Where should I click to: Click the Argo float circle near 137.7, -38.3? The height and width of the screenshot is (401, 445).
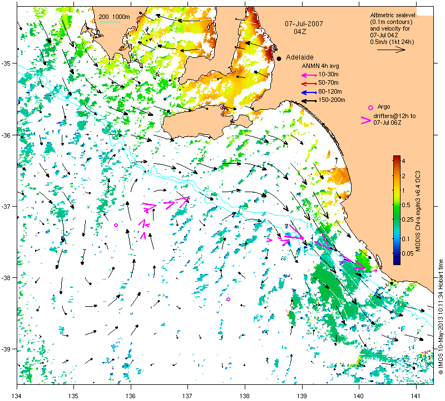[229, 299]
